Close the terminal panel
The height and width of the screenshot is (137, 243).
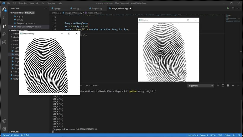click(238, 86)
